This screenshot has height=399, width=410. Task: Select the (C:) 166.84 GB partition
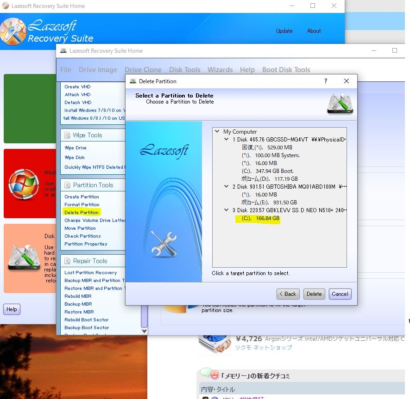click(x=260, y=218)
